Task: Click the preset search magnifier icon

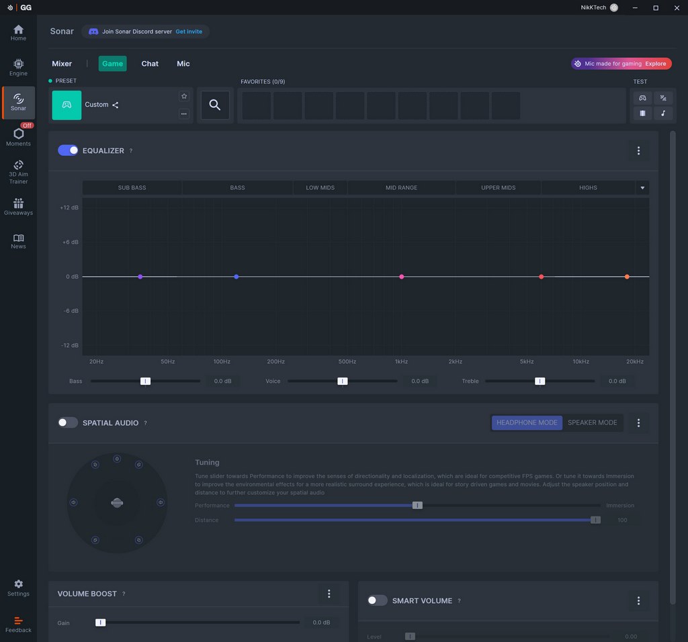Action: coord(215,105)
